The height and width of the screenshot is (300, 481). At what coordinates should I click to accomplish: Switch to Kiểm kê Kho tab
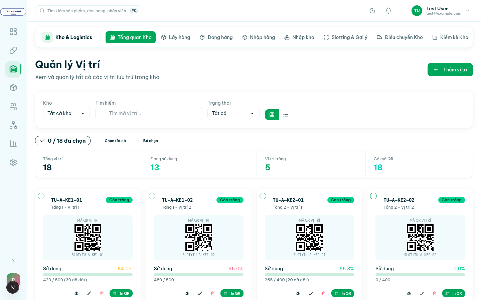pos(450,37)
